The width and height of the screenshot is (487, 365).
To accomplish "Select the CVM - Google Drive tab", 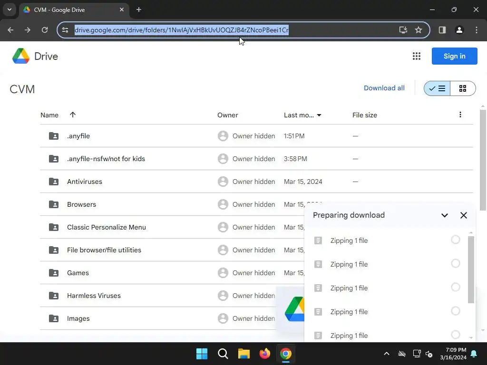I will [73, 10].
